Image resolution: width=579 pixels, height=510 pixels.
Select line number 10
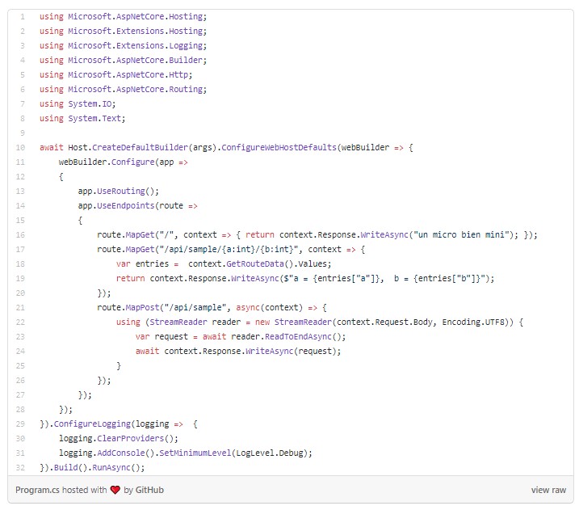coord(20,148)
